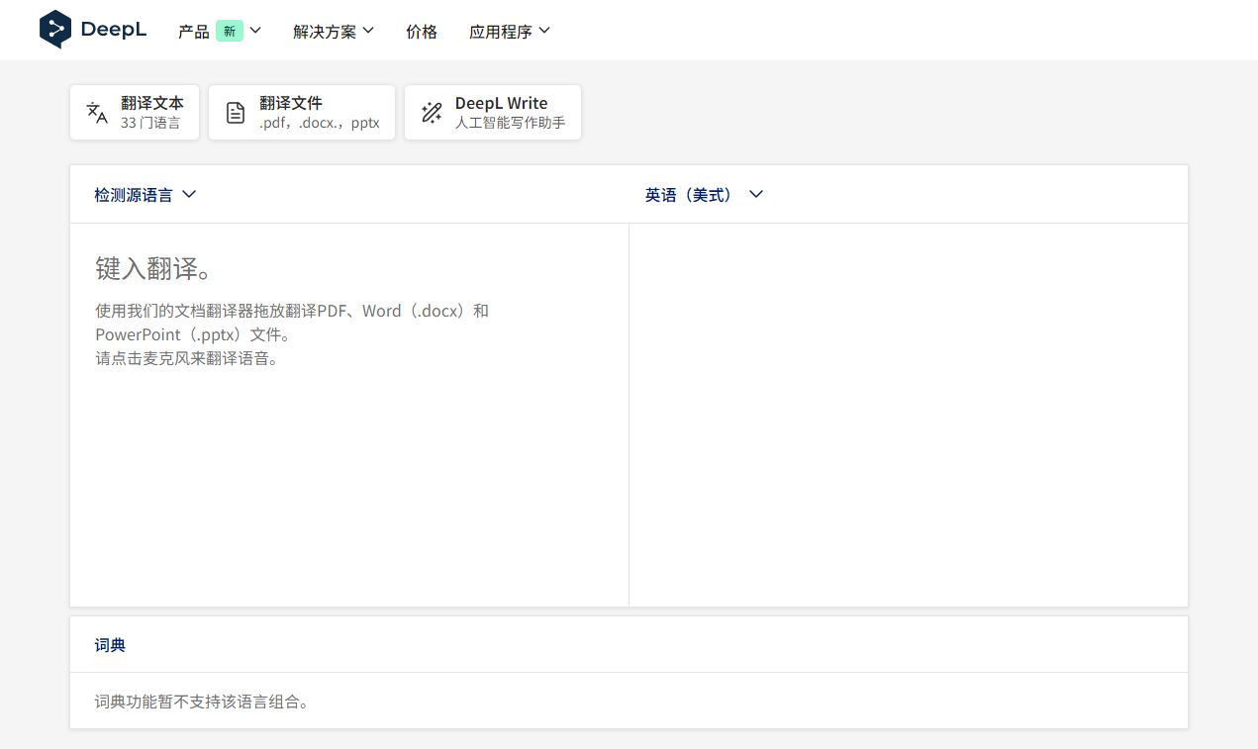Screen dimensions: 1258x749
Task: Open the 应用程序 menu
Action: point(510,31)
